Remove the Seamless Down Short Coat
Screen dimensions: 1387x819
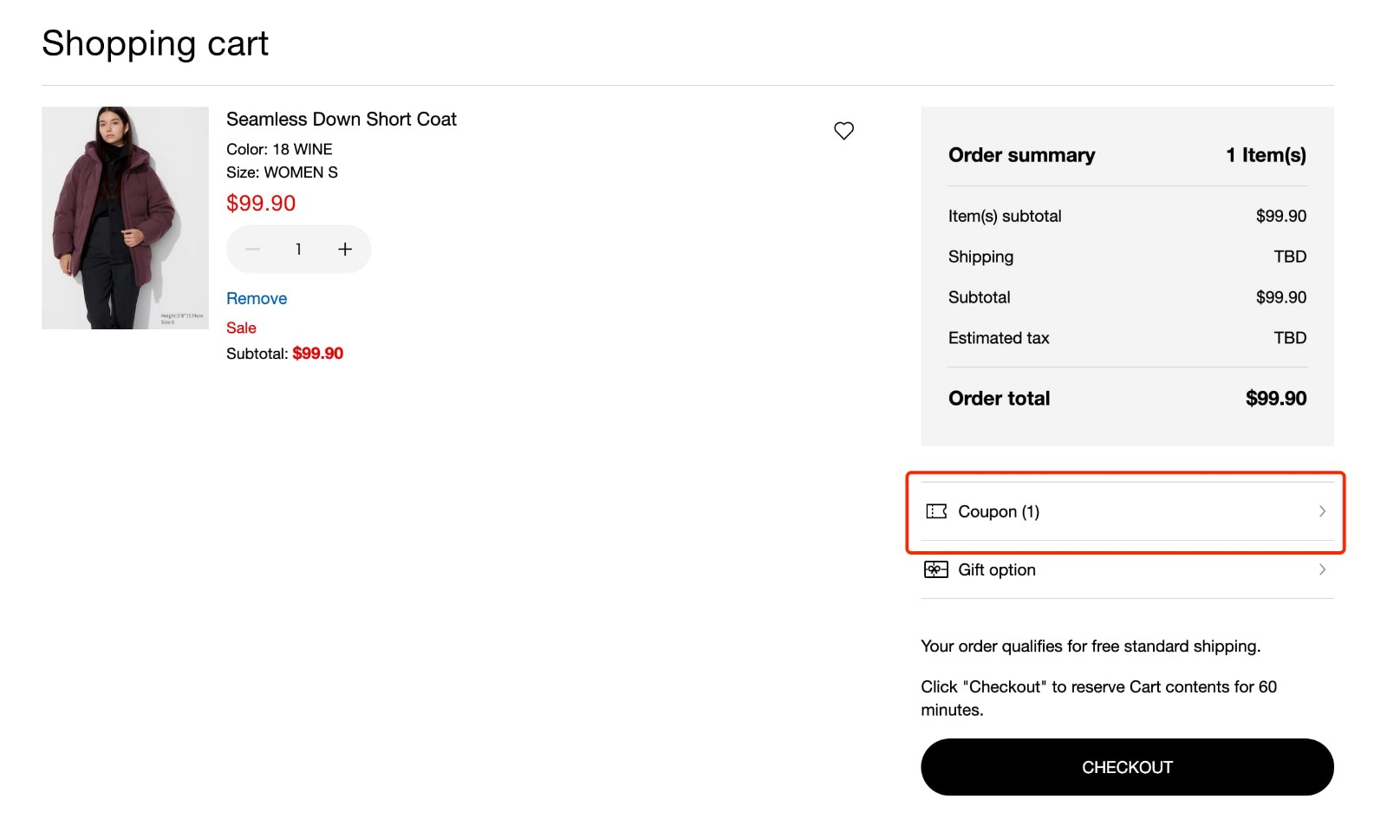click(x=256, y=298)
